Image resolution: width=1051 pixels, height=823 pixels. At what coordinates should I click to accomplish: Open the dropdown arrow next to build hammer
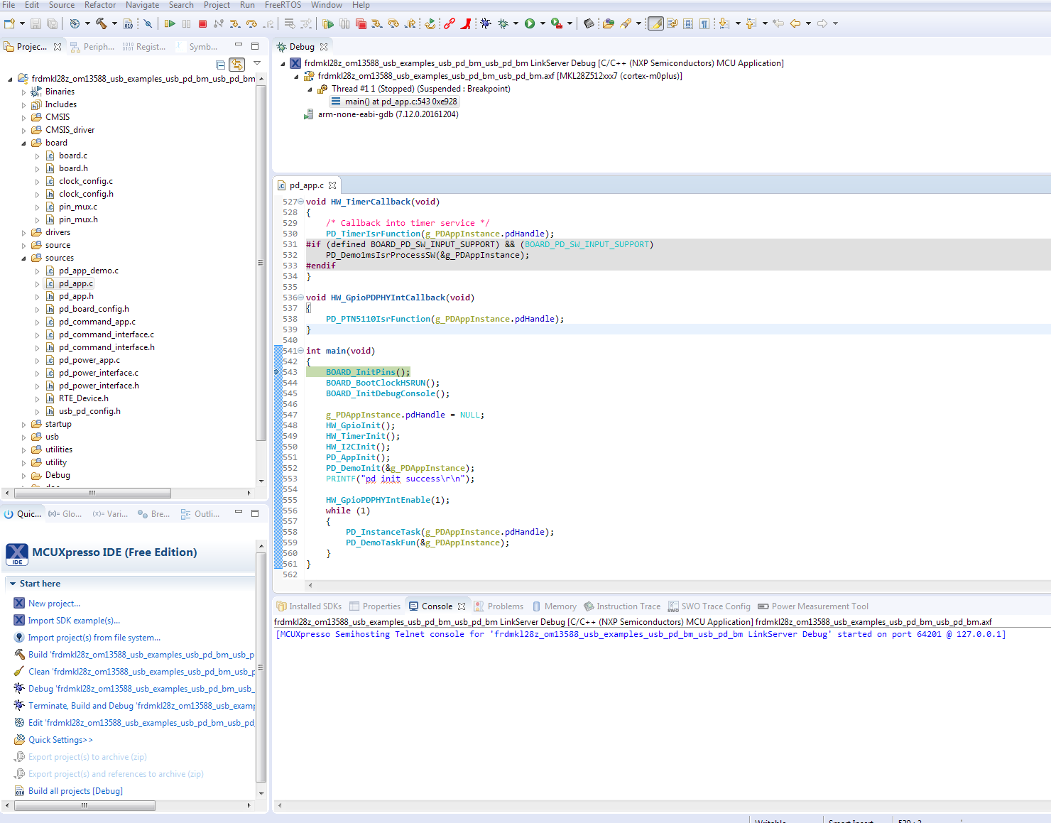pos(114,23)
